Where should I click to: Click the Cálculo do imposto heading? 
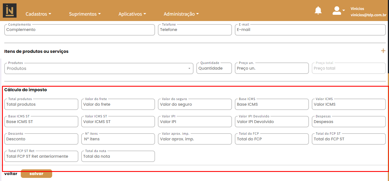[x=26, y=90]
